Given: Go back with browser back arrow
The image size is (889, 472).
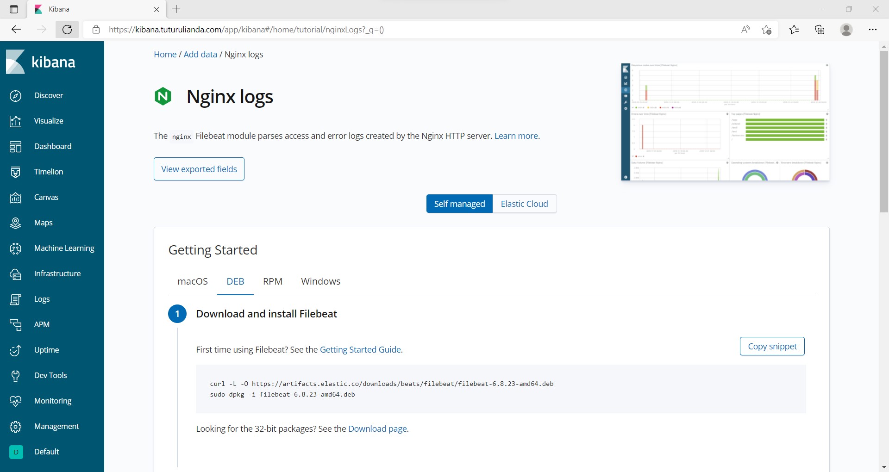Looking at the screenshot, I should pos(16,30).
